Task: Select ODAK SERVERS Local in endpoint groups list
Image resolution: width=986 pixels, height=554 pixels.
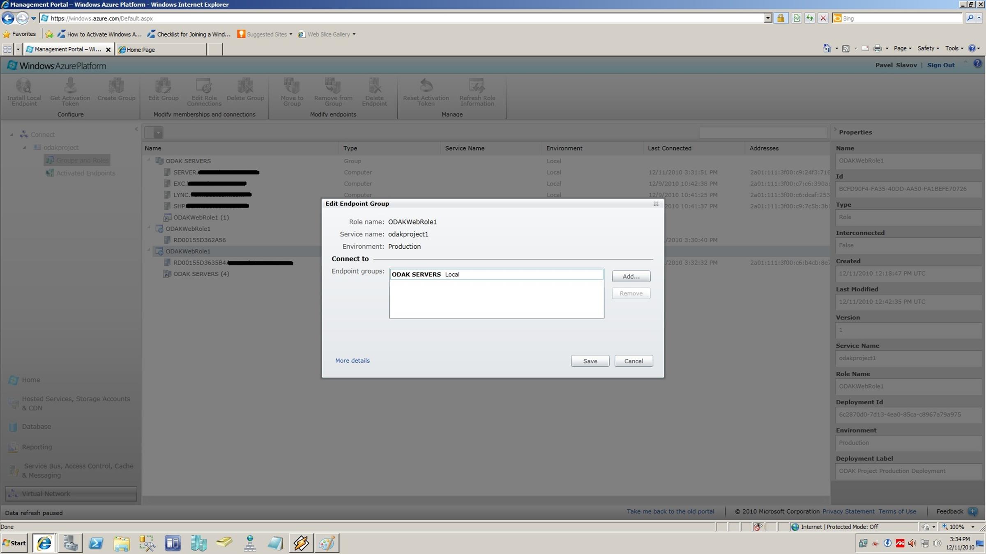Action: [x=496, y=274]
